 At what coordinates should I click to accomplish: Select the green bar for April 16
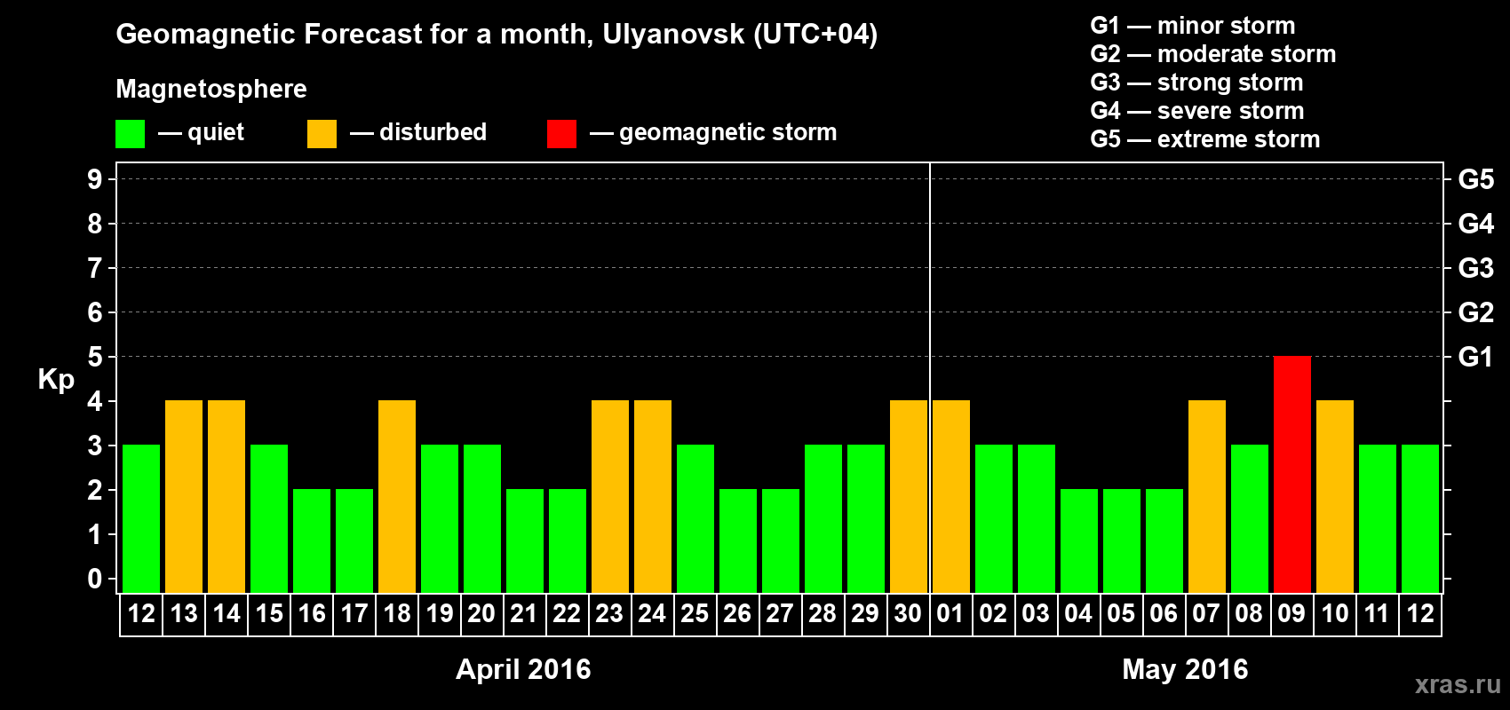coord(312,540)
